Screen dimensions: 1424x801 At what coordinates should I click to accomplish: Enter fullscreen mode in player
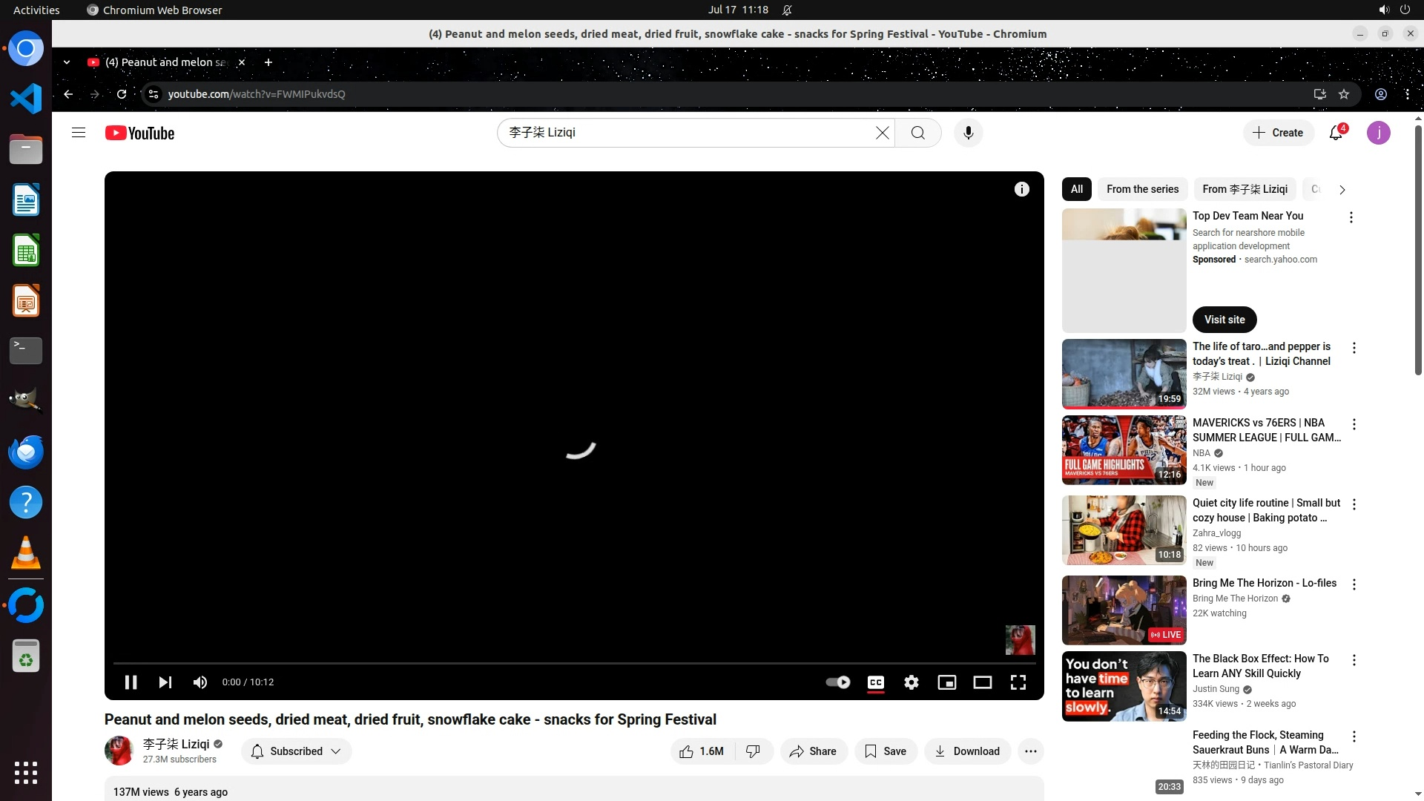click(1018, 682)
